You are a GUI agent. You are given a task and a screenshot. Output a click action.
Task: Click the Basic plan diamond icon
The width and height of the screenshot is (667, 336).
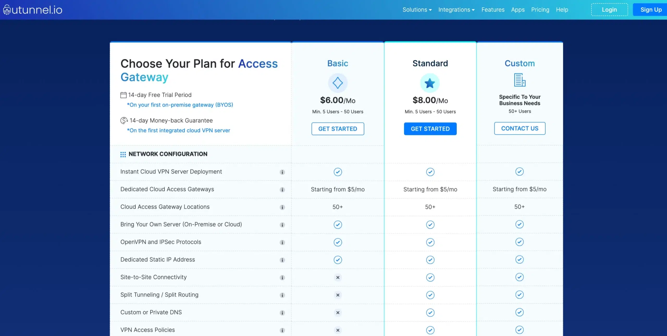click(x=338, y=83)
